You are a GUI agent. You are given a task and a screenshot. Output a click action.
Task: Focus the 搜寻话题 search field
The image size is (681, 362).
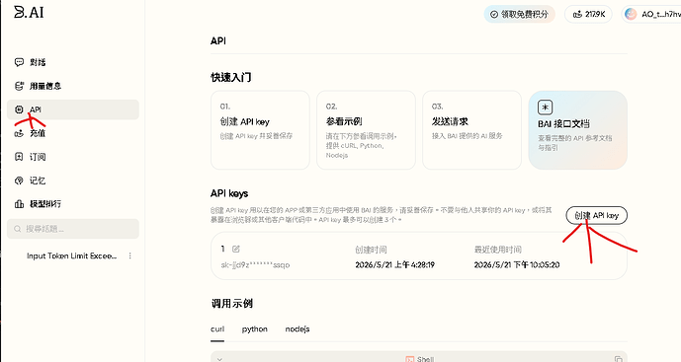tap(73, 229)
